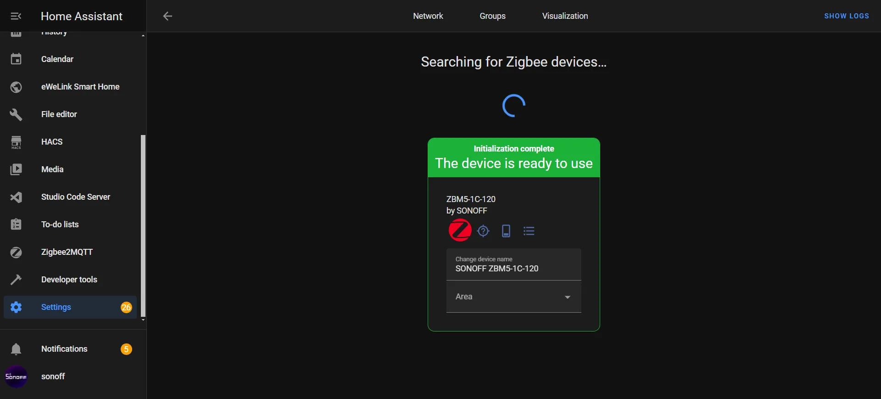The height and width of the screenshot is (399, 881).
Task: Click the File editor wrench icon
Action: (x=16, y=114)
